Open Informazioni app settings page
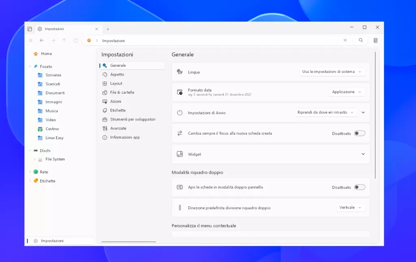This screenshot has height=262, width=416. coord(132,137)
